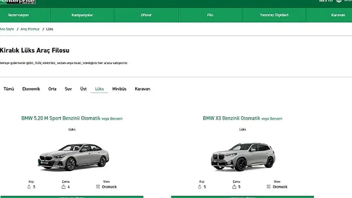Click the green button under the BMW 5.20 card
The width and height of the screenshot is (352, 198).
[x=72, y=197]
